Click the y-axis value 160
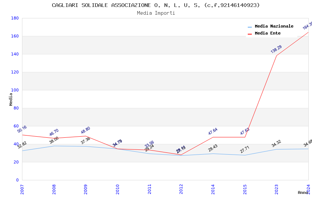312x202 pixels. [x=15, y=36]
